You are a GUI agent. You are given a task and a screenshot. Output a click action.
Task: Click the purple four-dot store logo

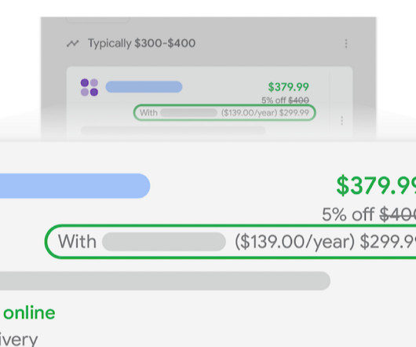click(89, 87)
